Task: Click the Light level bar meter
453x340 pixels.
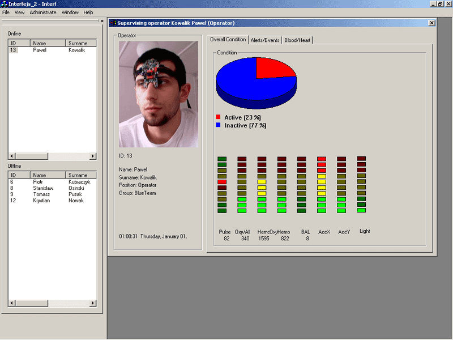Action: (361, 185)
